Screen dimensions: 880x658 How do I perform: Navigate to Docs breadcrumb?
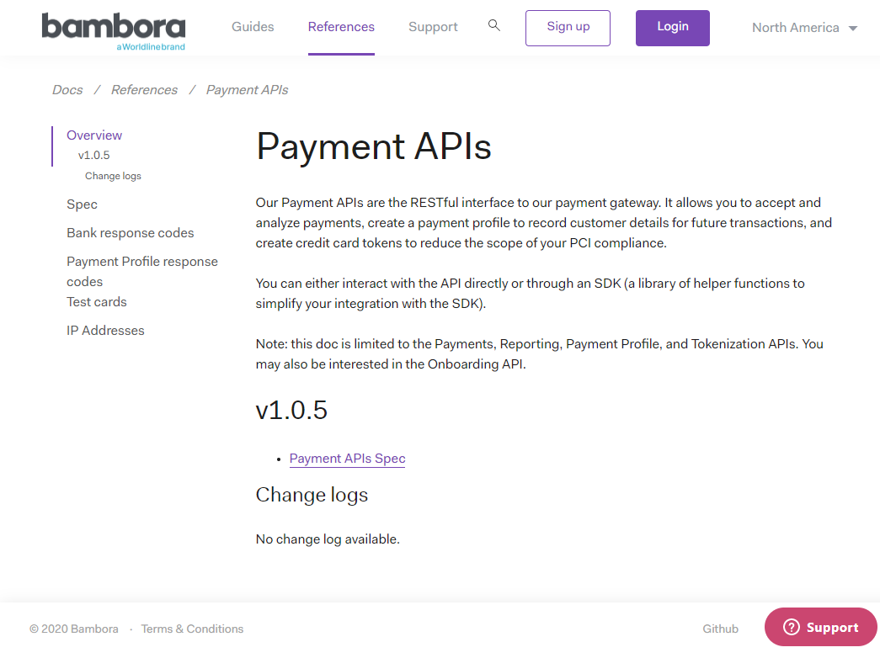click(x=67, y=90)
